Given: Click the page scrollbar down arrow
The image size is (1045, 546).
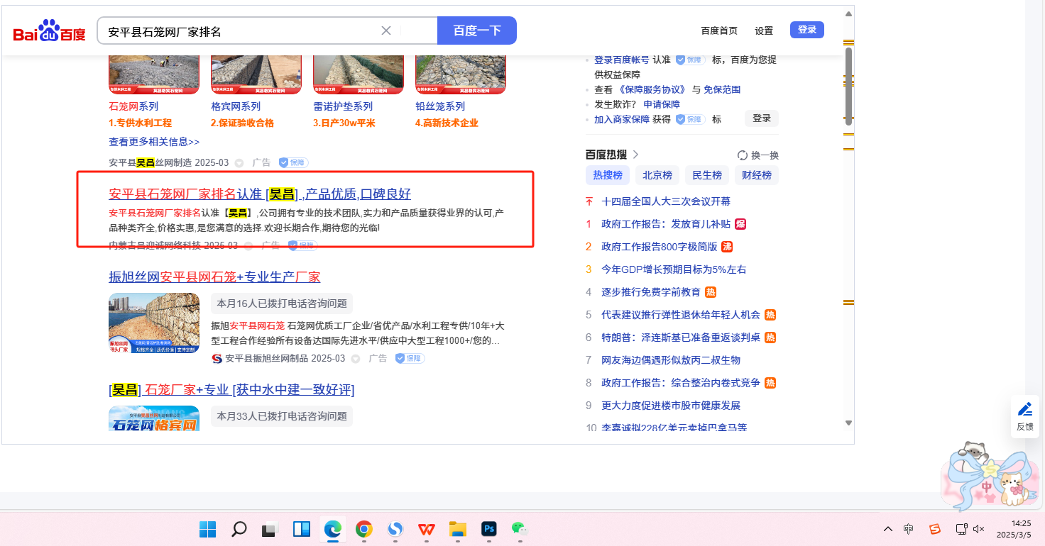Looking at the screenshot, I should click(848, 423).
